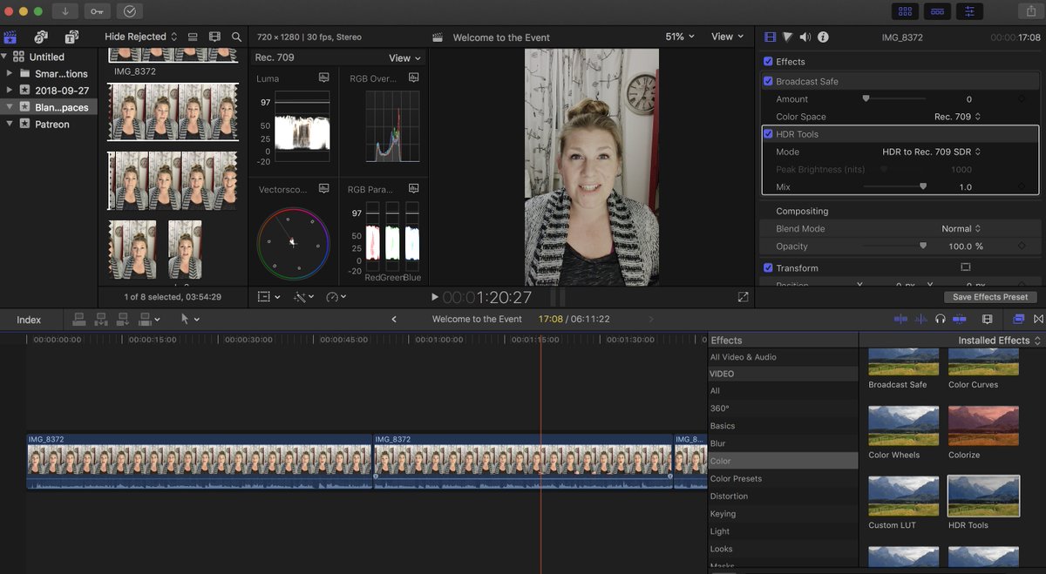The width and height of the screenshot is (1046, 574).
Task: Uncheck the Transform checkbox
Action: tap(768, 268)
